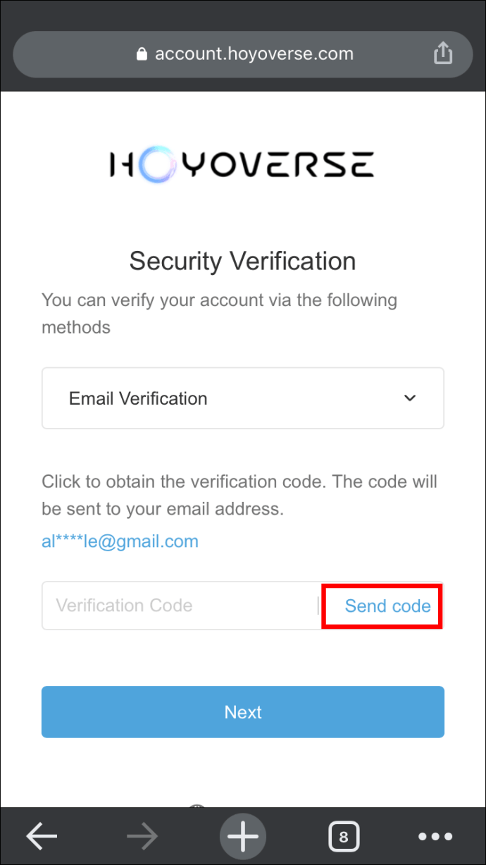Open a new tab with plus button
486x865 pixels.
pyautogui.click(x=243, y=837)
